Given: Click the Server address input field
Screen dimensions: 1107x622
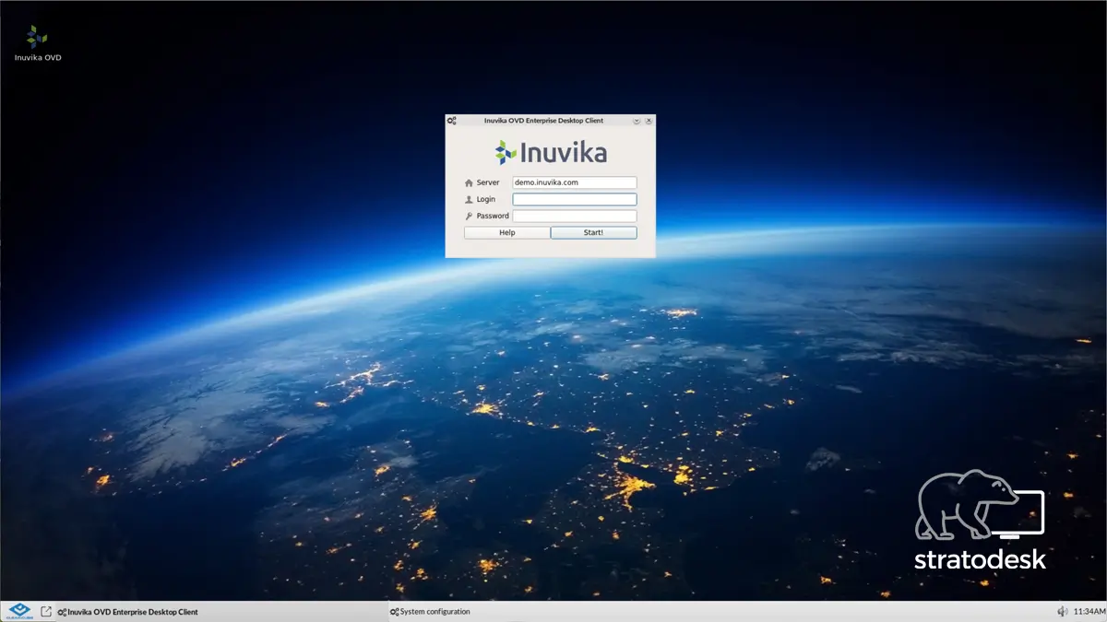Looking at the screenshot, I should tap(575, 182).
